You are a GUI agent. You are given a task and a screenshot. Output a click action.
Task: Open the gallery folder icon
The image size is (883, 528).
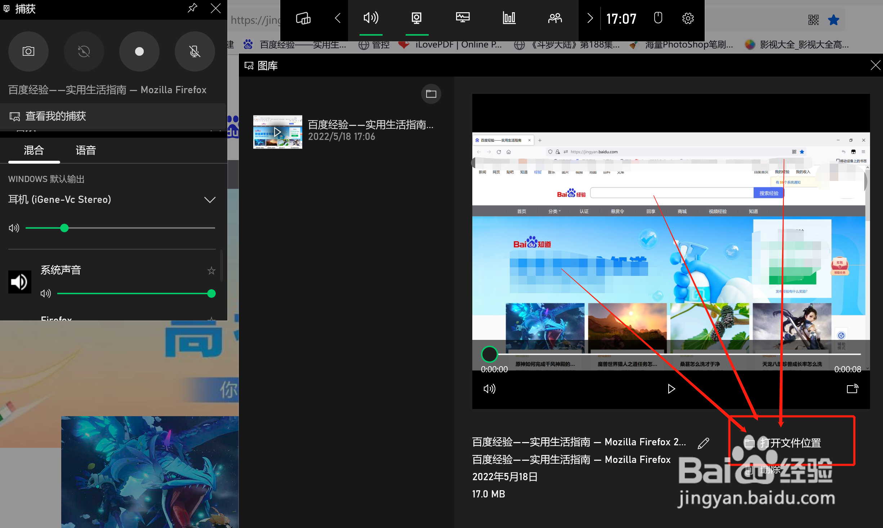pos(431,94)
